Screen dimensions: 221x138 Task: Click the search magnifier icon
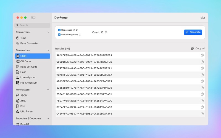[17, 25]
